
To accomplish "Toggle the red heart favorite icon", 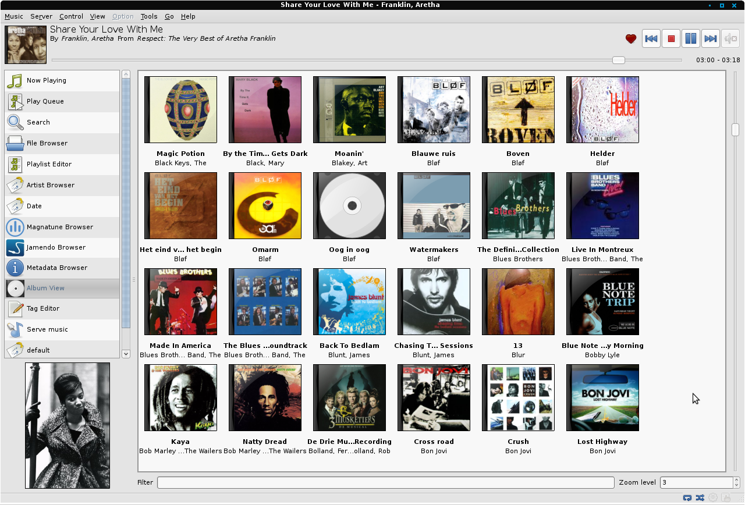I will click(x=631, y=39).
